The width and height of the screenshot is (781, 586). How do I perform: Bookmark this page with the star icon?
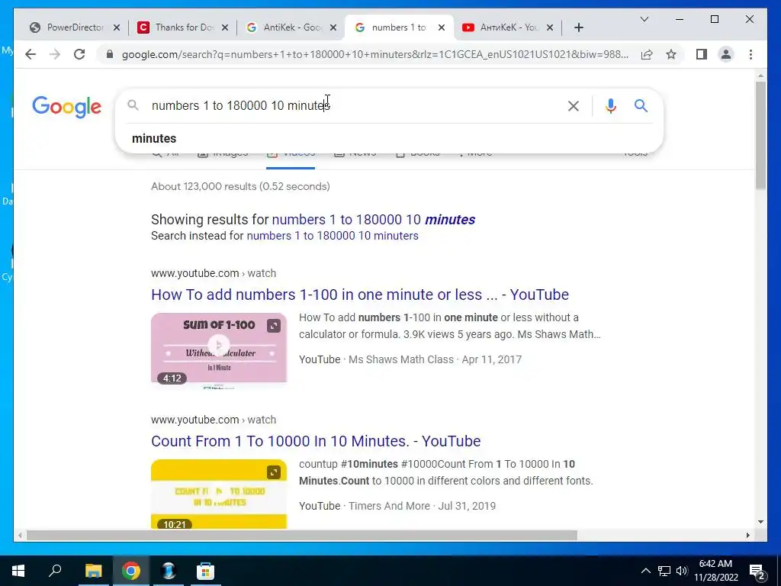pos(671,54)
